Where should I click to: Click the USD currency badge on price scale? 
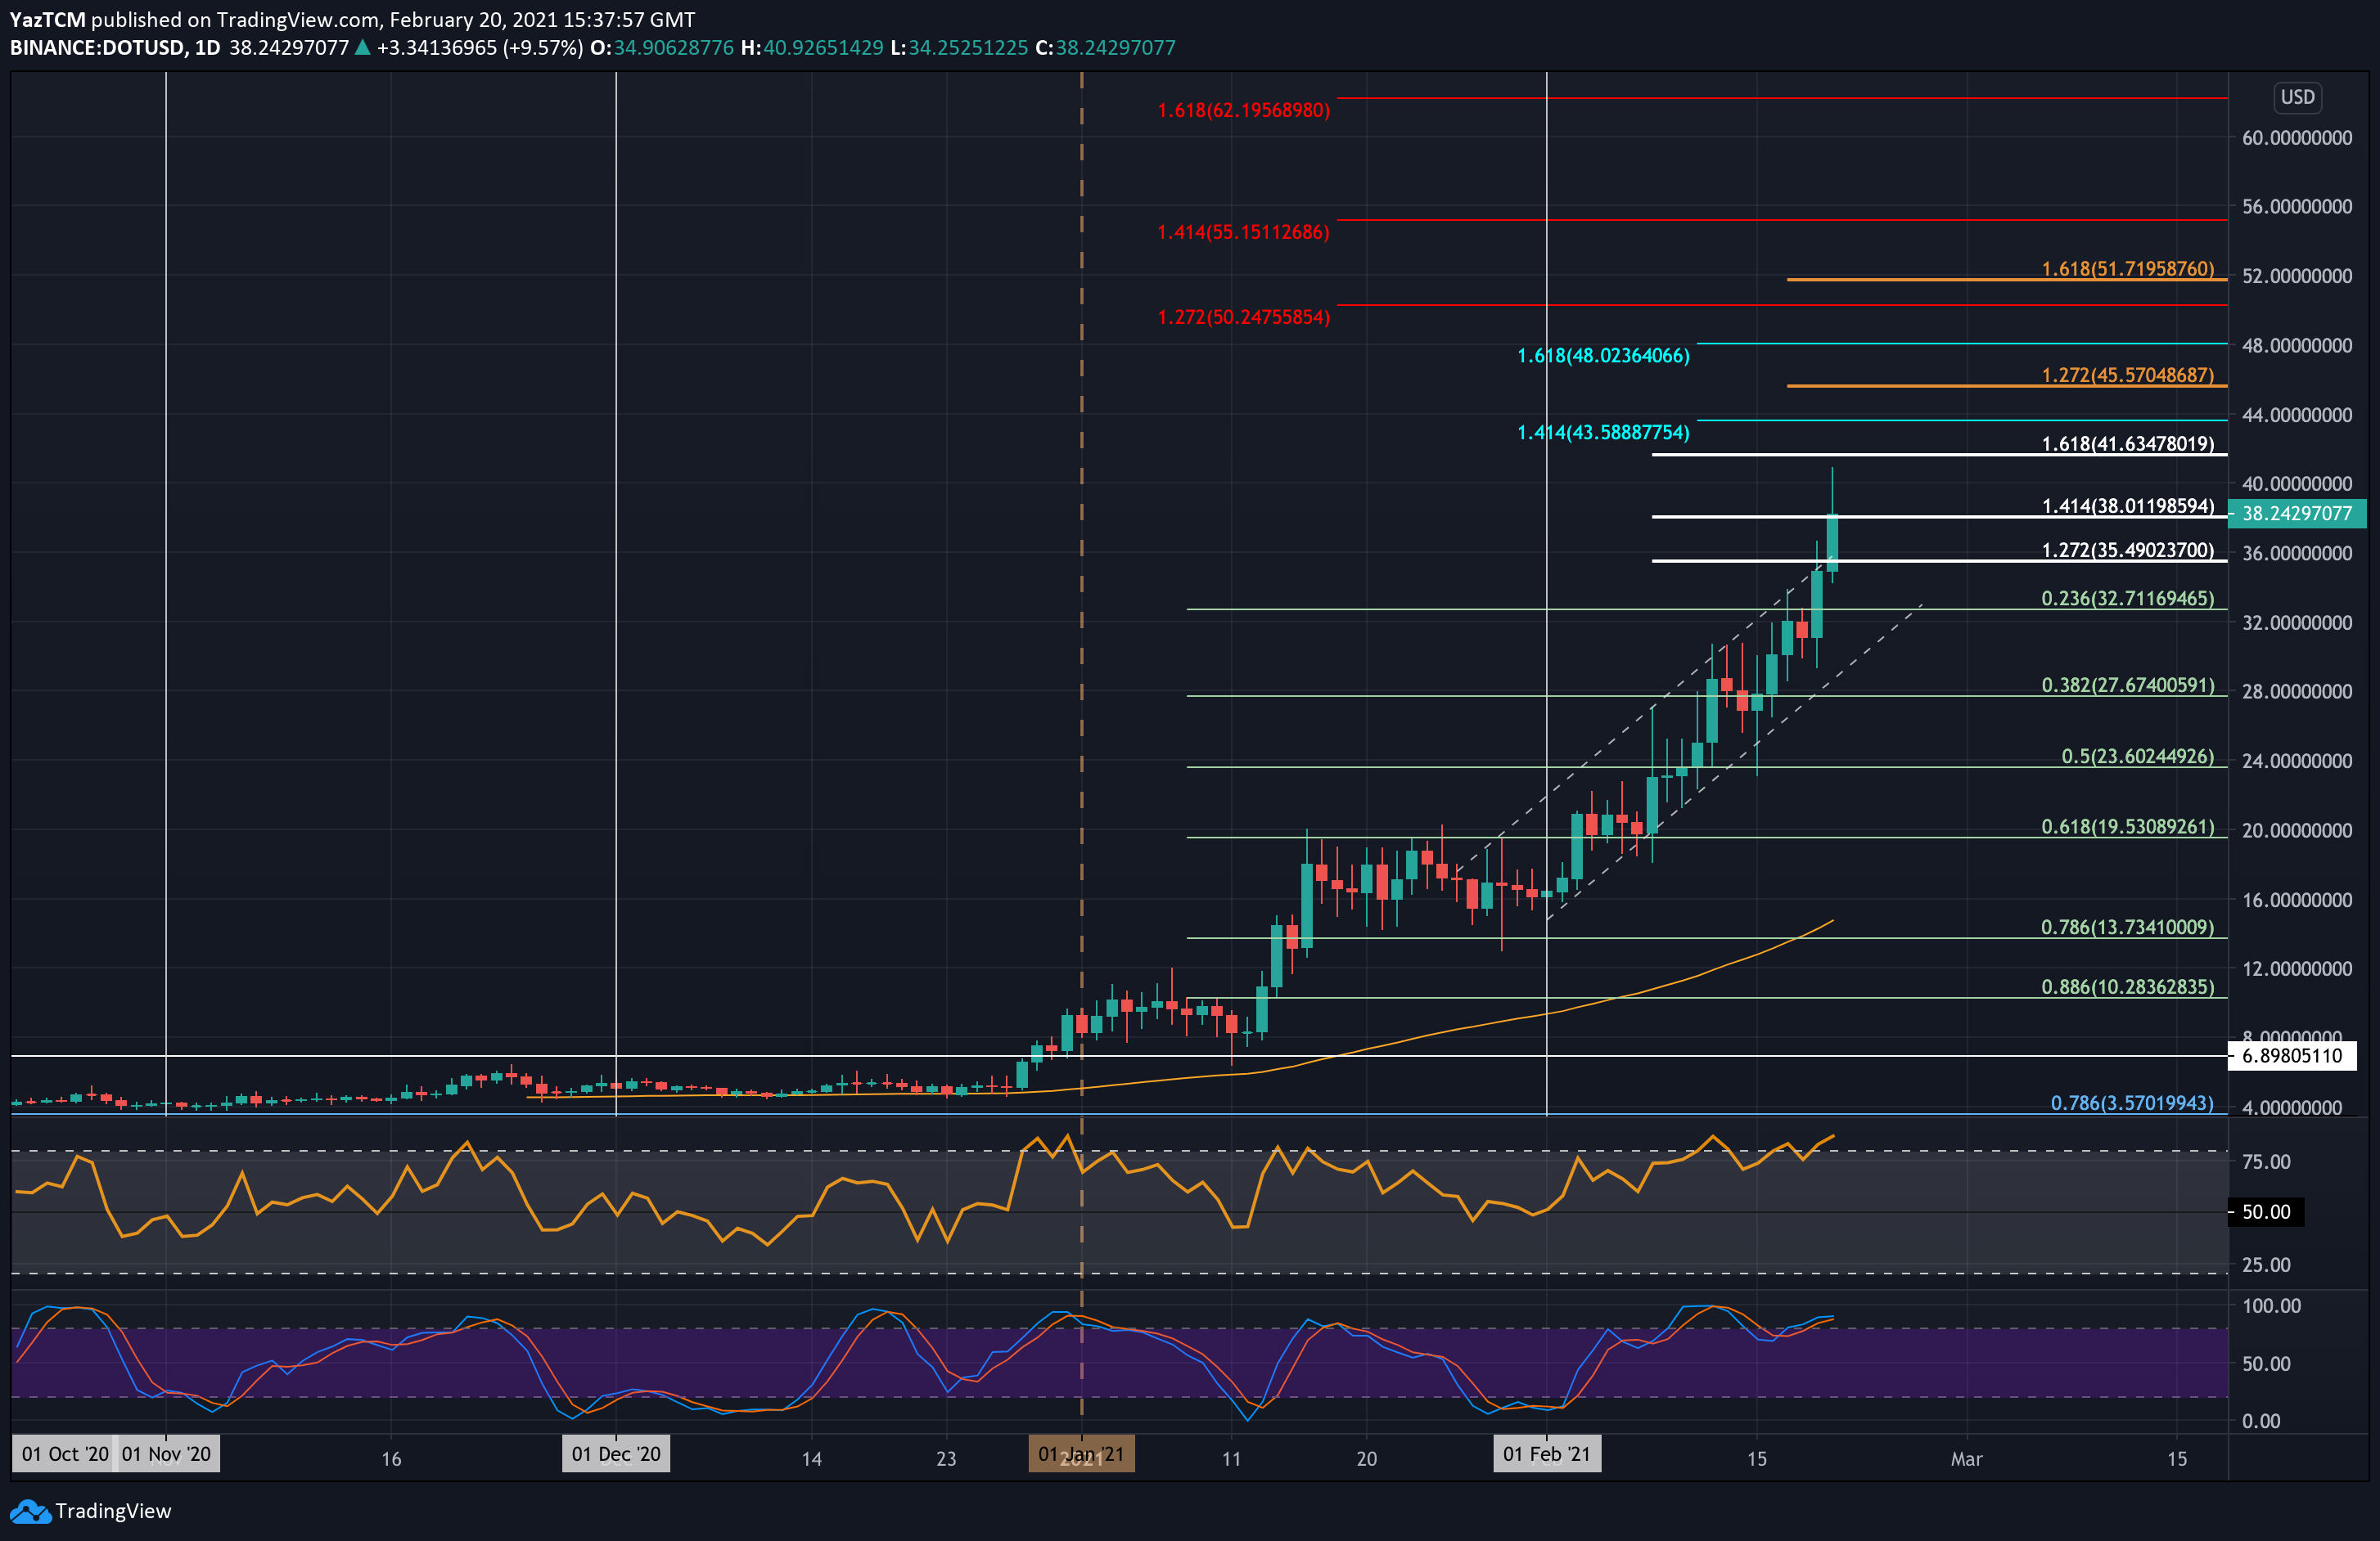click(x=2297, y=97)
